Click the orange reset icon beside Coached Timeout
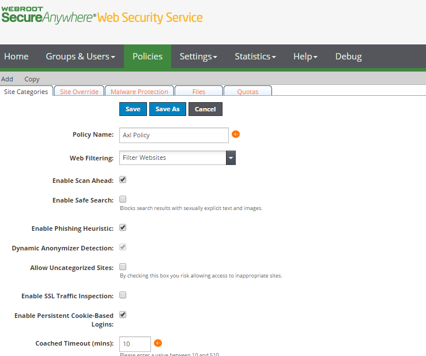The height and width of the screenshot is (356, 426). point(158,343)
